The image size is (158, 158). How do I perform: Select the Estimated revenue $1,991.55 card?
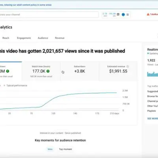[118, 71]
